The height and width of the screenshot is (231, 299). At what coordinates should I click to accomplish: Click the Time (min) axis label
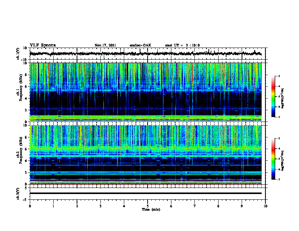(x=151, y=209)
